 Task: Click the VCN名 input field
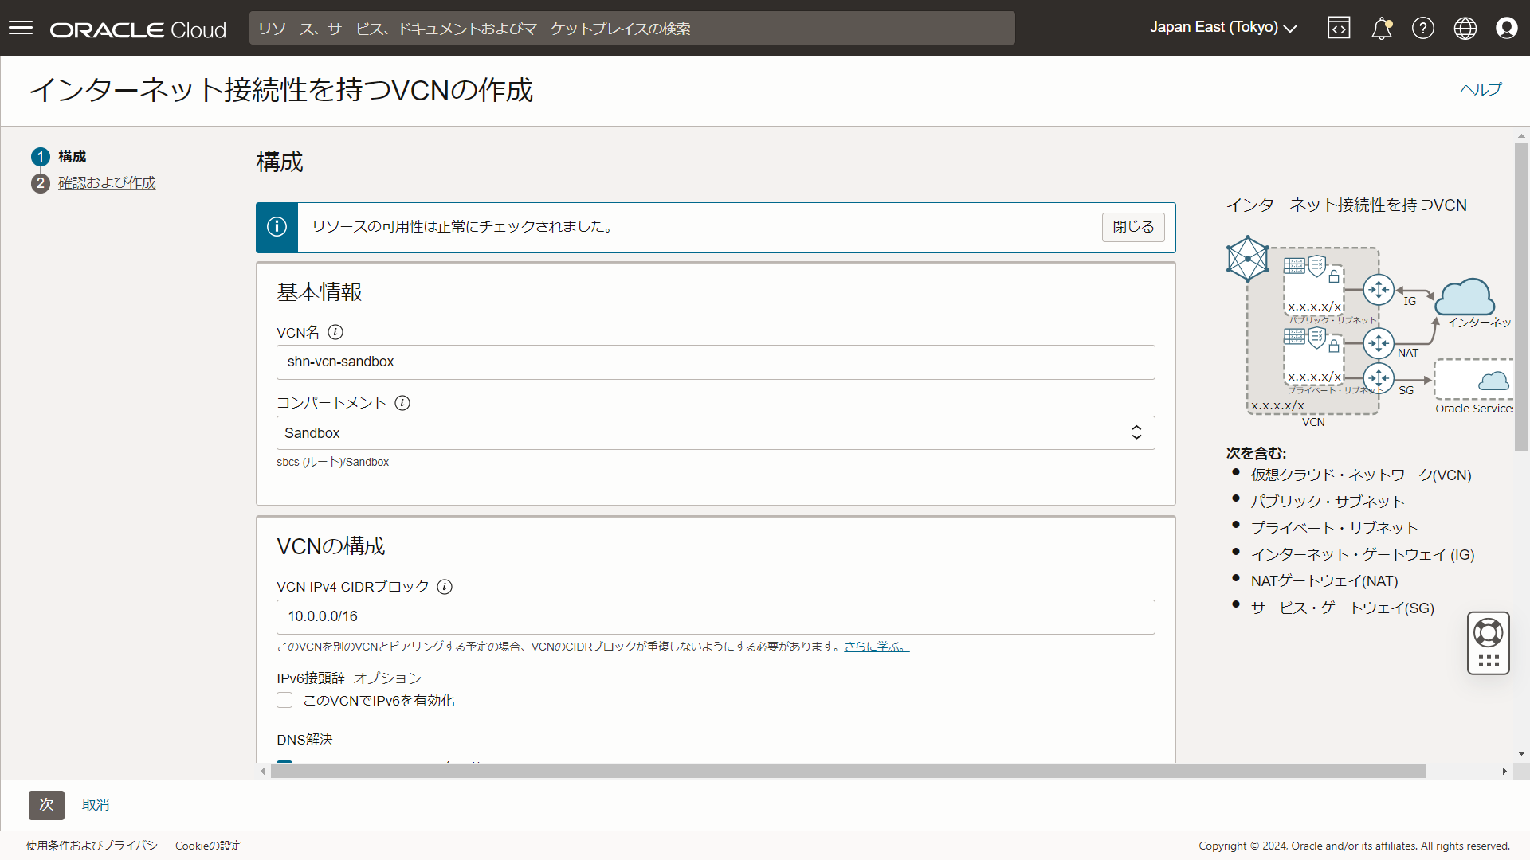point(716,362)
